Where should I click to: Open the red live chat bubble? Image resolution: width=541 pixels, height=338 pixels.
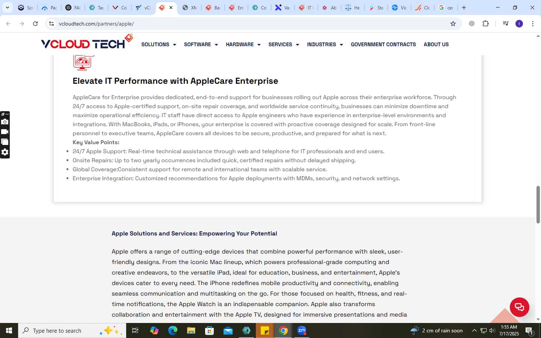coord(520,307)
